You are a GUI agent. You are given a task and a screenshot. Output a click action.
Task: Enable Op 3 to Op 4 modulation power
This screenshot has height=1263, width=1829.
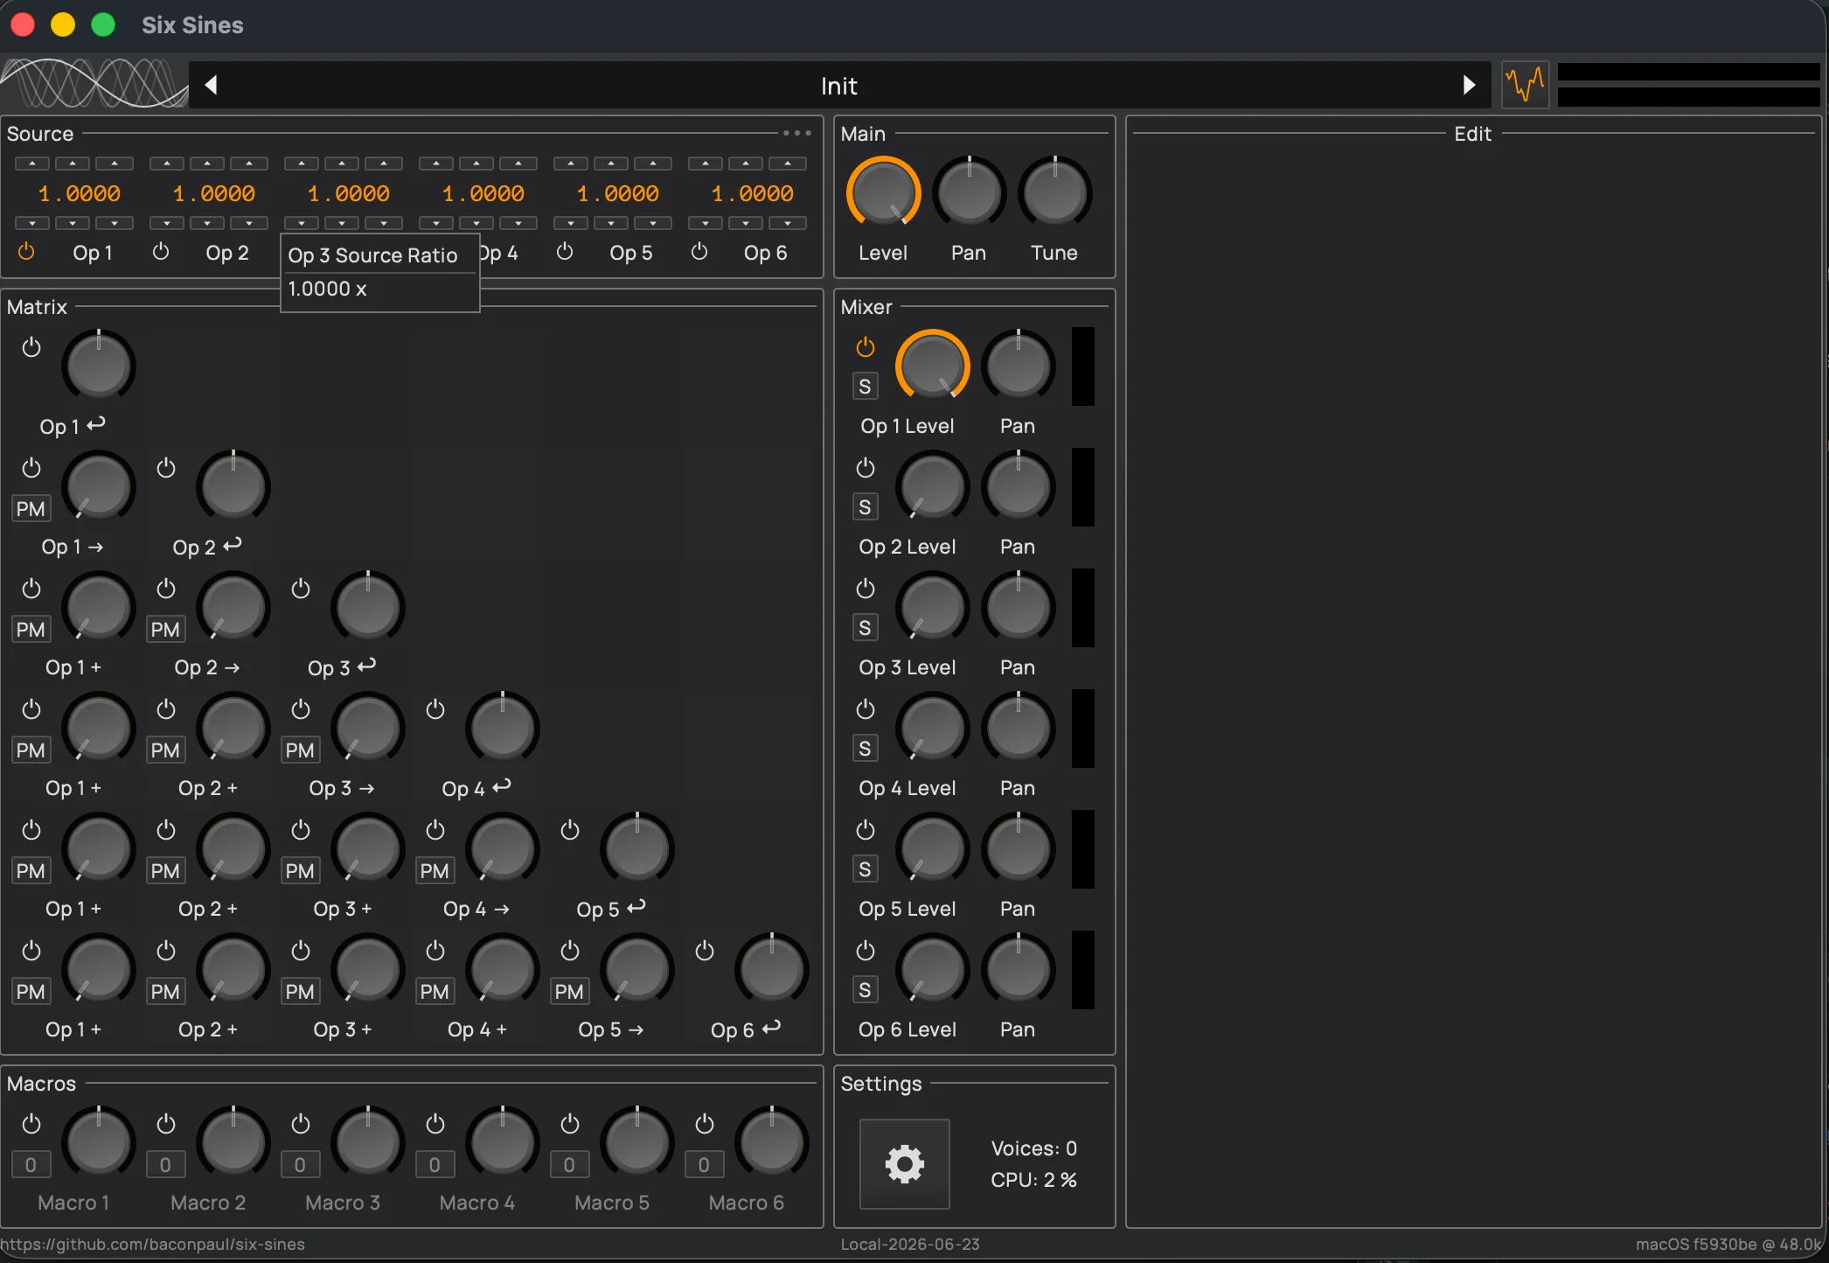[301, 709]
